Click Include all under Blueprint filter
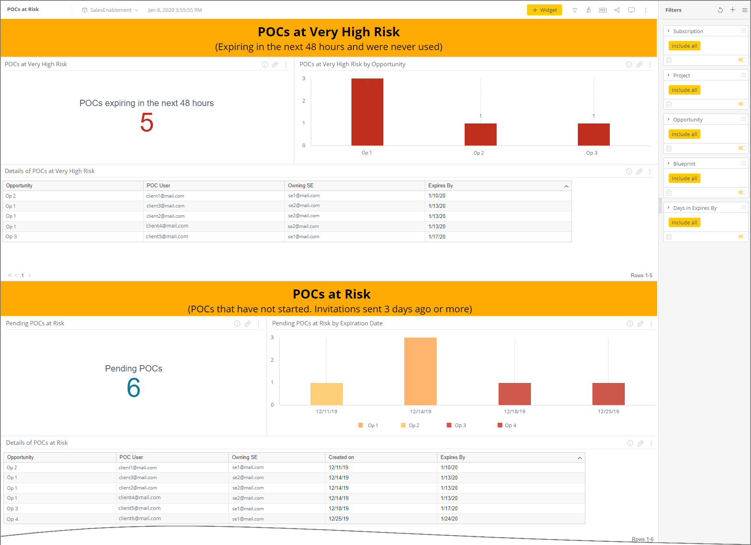 pos(684,179)
